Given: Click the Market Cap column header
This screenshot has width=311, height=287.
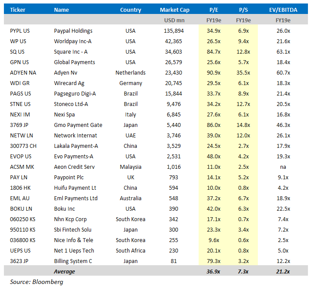Looking at the screenshot, I should pyautogui.click(x=175, y=10).
